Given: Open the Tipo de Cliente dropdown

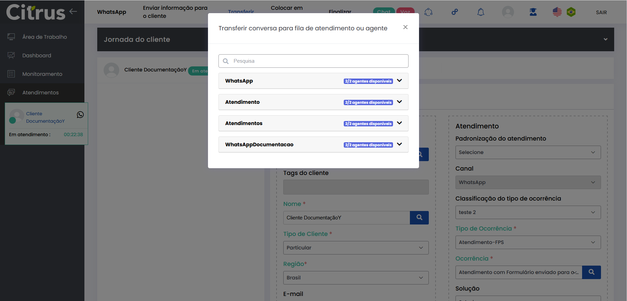Looking at the screenshot, I should [x=356, y=248].
